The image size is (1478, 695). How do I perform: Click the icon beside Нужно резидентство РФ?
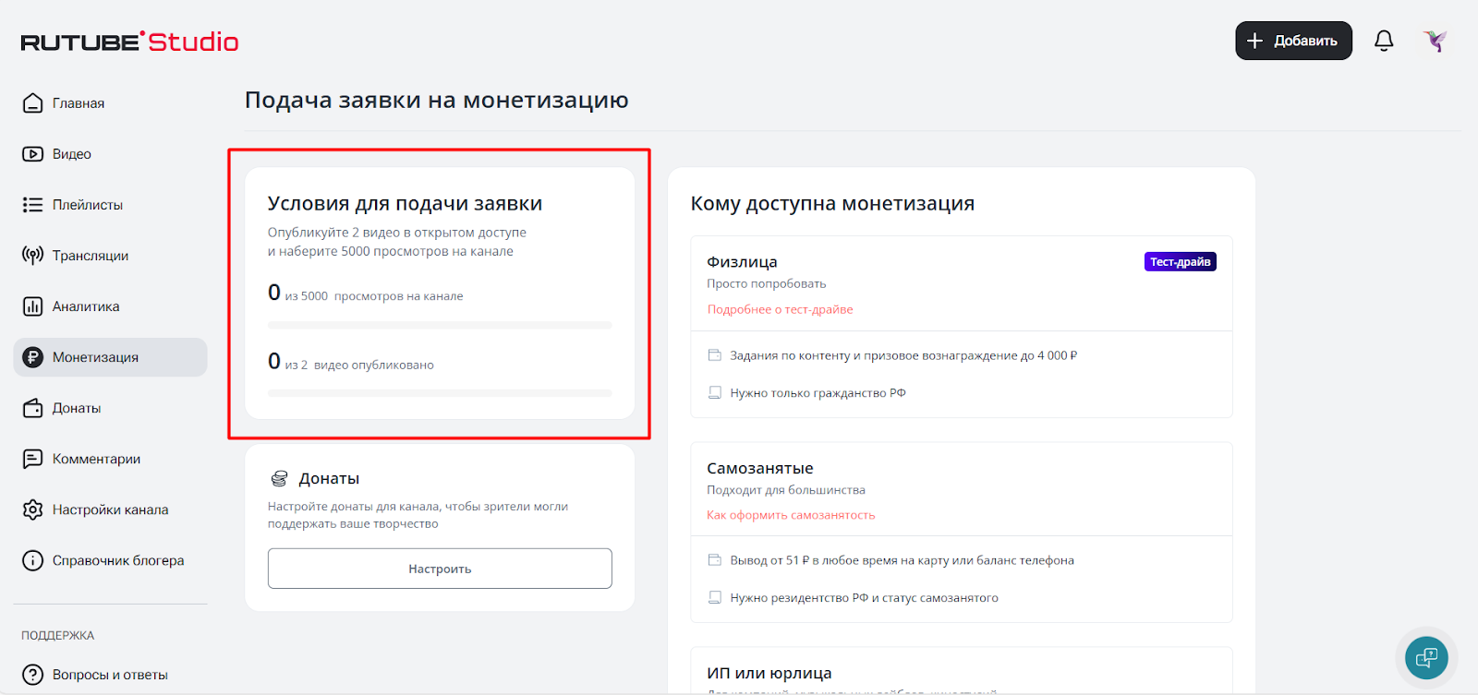714,597
